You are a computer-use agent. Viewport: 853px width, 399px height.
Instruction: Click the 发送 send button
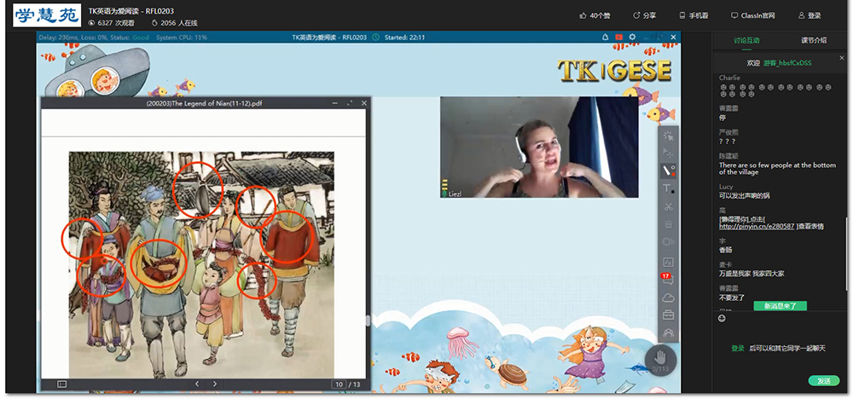pos(824,381)
